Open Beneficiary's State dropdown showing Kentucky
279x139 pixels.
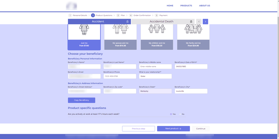155,91
